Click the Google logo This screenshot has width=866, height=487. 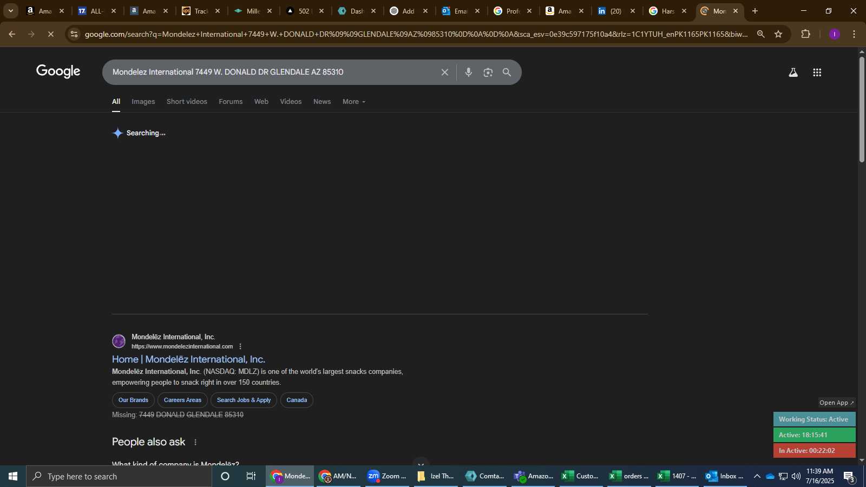(x=58, y=71)
